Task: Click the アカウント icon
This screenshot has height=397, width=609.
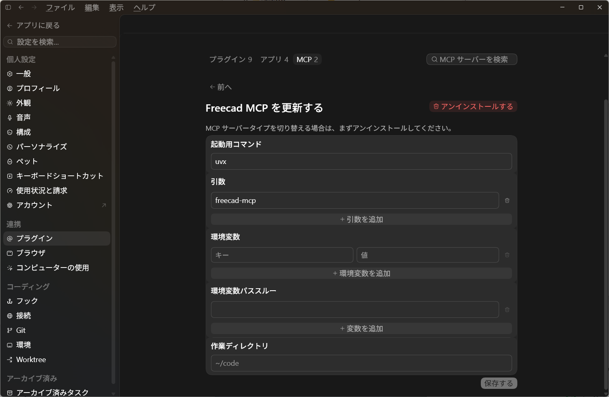Action: (10, 205)
